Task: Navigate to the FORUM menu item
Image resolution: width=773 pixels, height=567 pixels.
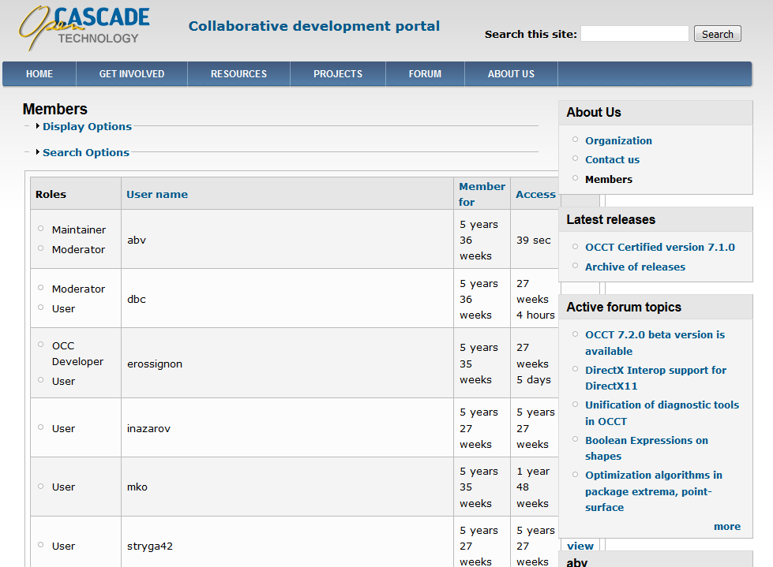Action: coord(425,74)
